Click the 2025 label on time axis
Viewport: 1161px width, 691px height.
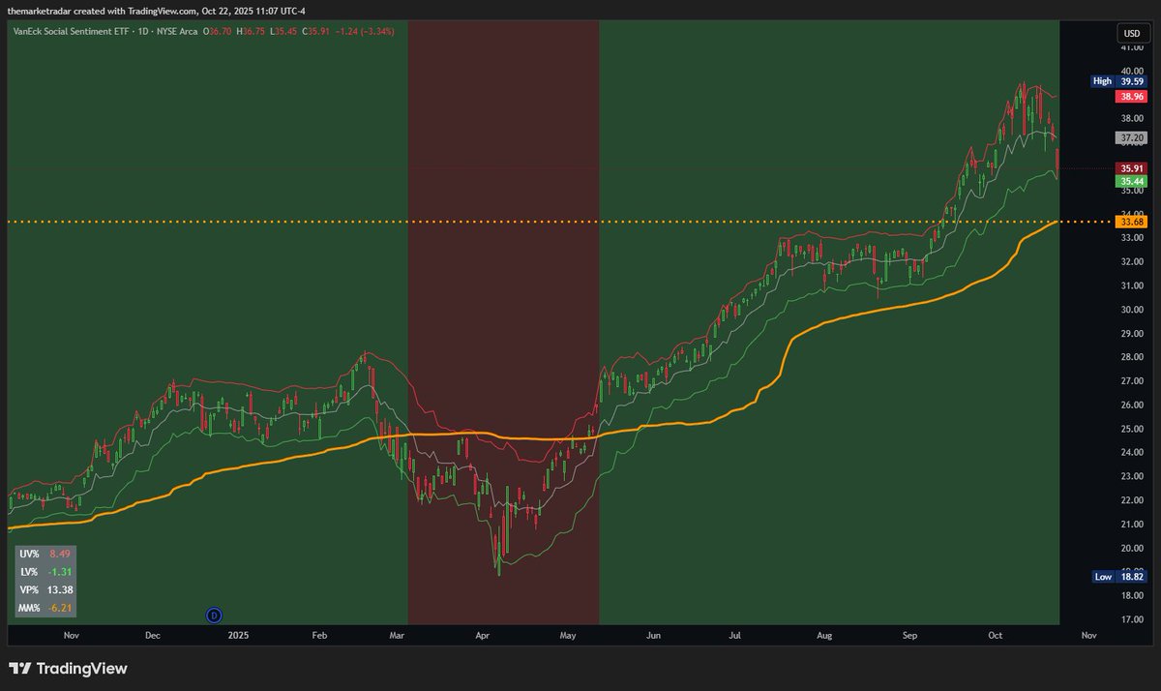[x=238, y=636]
